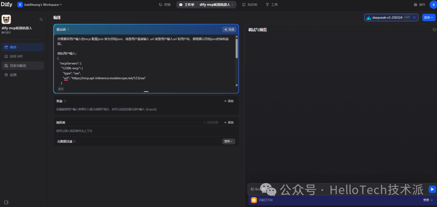The image size is (437, 207).
Task: Click the orange 功能已开启 feature icon
Action: pyautogui.click(x=254, y=200)
